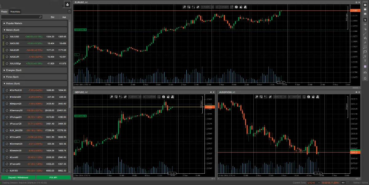The width and height of the screenshot is (369, 185).
Task: Select the Text annotation tool
Action: tap(365, 61)
